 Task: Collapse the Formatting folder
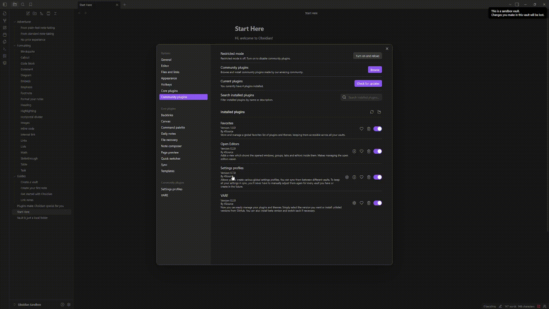tap(15, 45)
